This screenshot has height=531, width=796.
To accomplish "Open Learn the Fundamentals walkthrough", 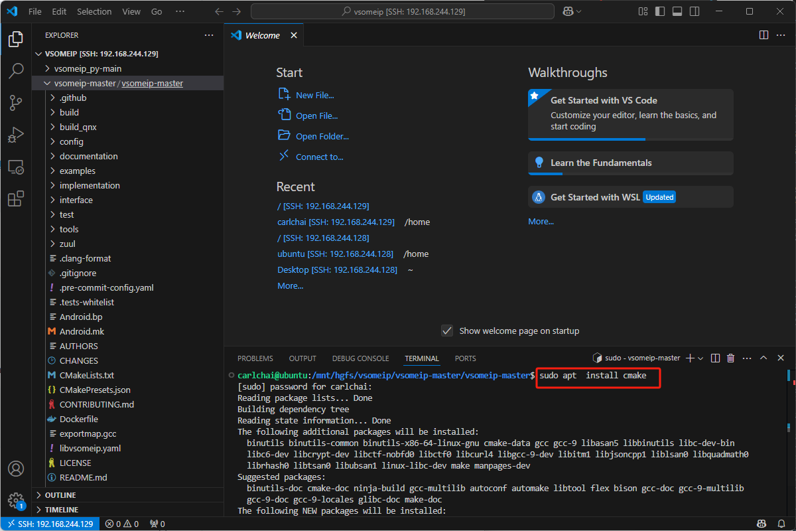I will point(631,163).
